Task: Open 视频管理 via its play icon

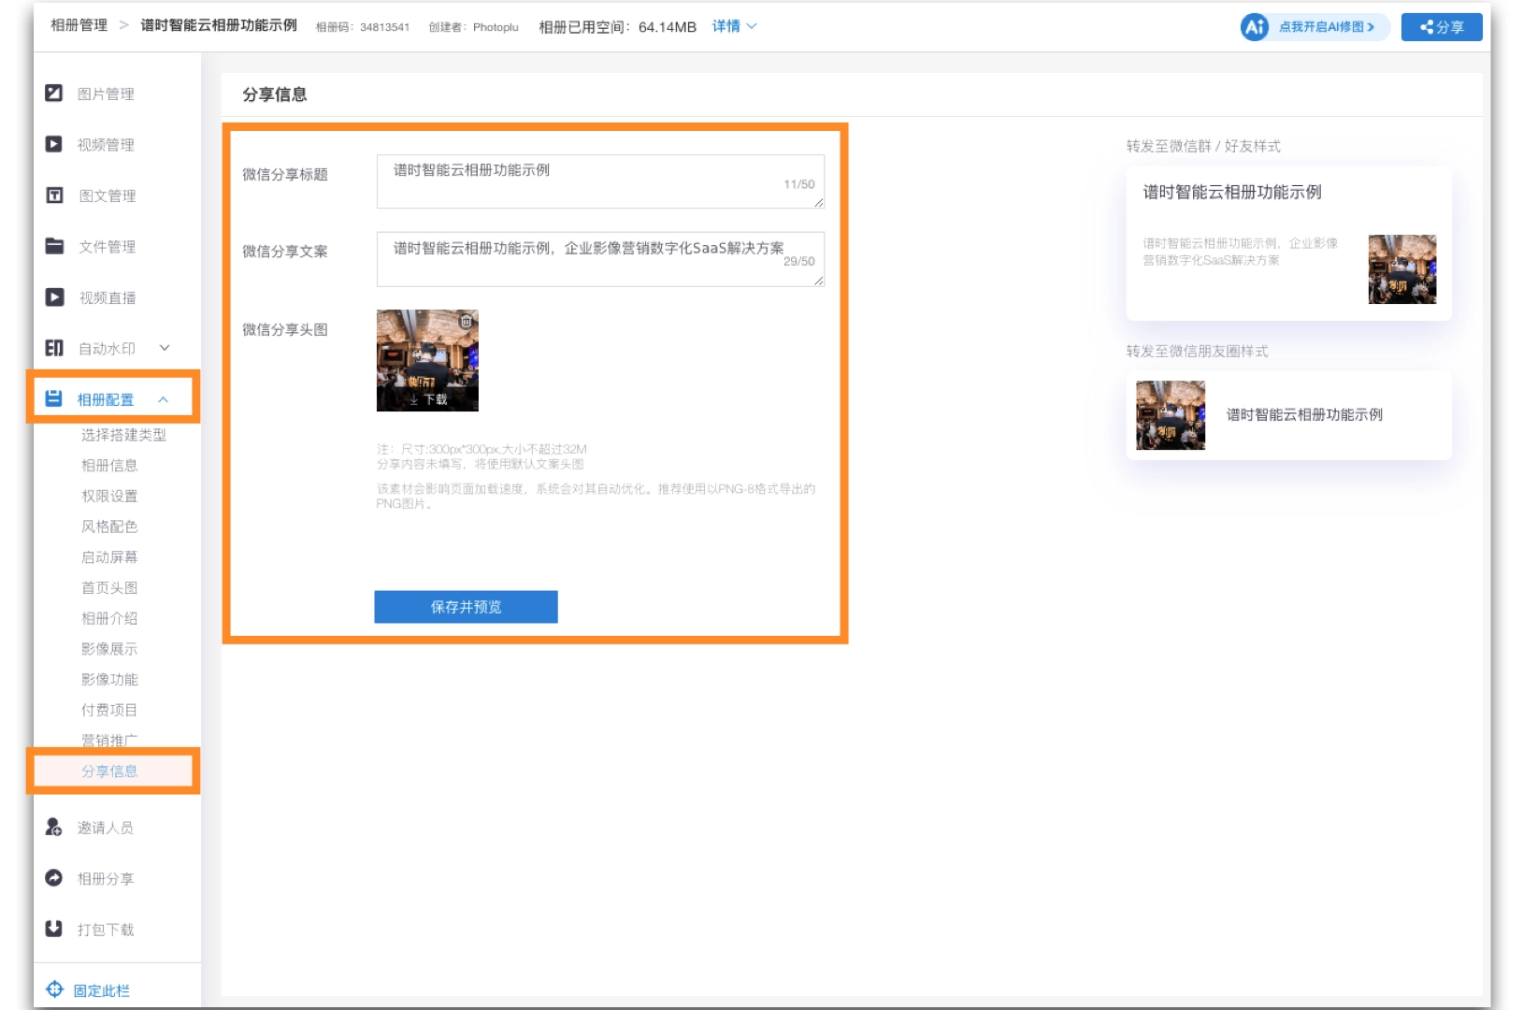Action: [x=54, y=144]
